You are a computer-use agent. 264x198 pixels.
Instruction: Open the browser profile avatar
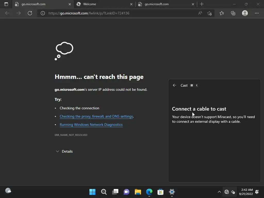pyautogui.click(x=245, y=13)
